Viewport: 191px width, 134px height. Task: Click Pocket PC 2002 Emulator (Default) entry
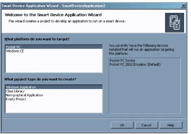135,65
